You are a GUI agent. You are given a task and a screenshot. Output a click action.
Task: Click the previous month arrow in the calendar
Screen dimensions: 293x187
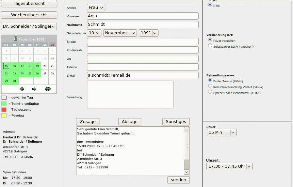(22, 89)
